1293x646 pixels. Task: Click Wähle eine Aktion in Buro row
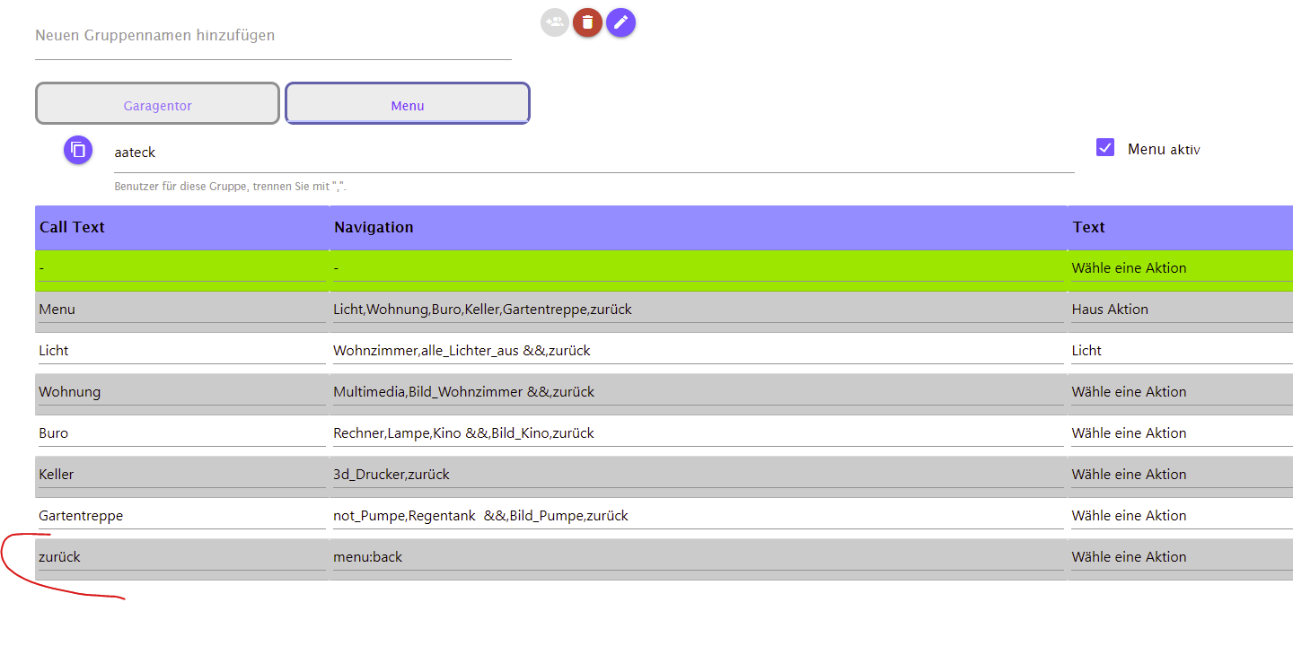(1182, 434)
